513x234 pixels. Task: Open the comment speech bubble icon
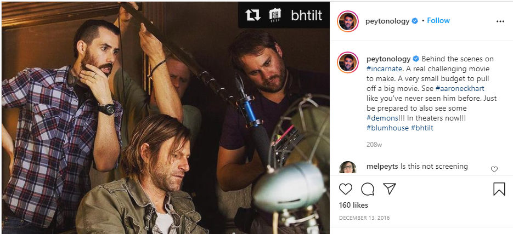367,189
